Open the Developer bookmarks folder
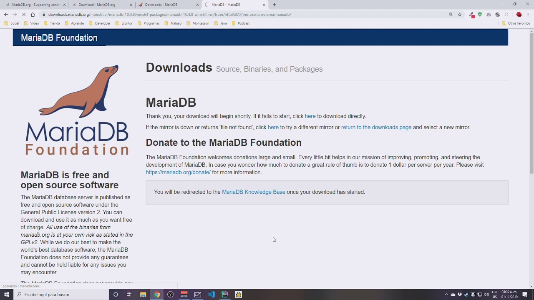The height and width of the screenshot is (300, 534). click(x=99, y=23)
